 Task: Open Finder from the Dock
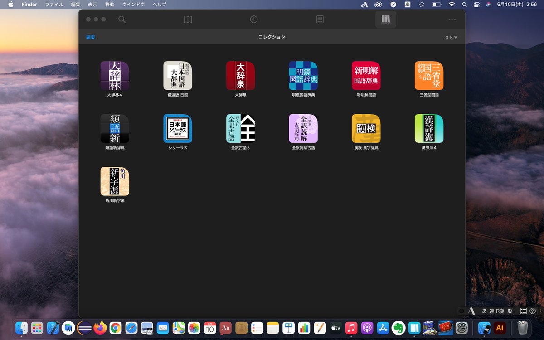tap(21, 327)
